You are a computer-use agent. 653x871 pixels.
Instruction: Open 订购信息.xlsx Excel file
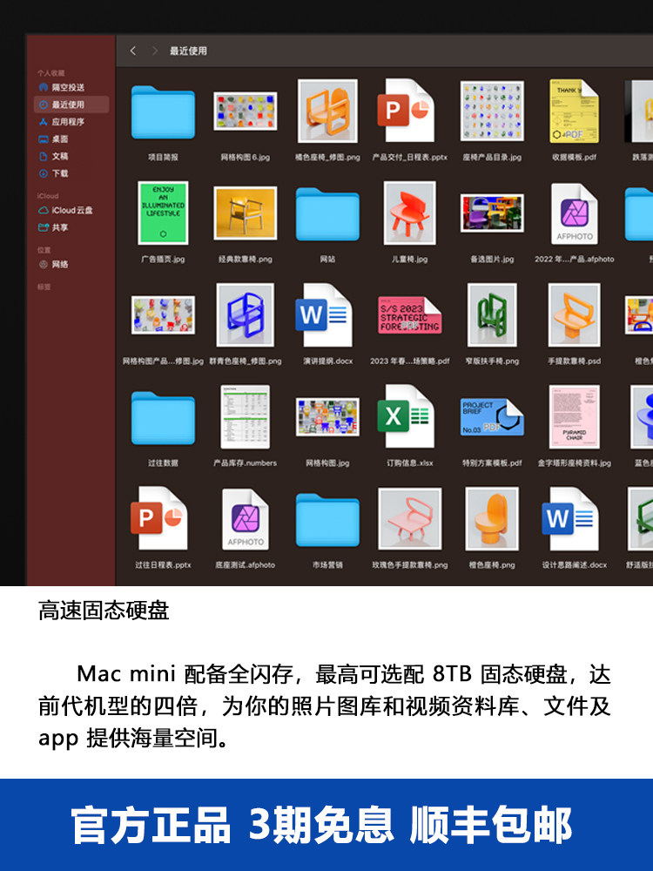pos(406,416)
